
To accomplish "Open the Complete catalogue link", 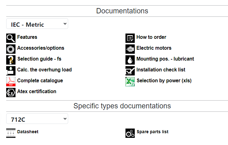I will [x=40, y=81].
